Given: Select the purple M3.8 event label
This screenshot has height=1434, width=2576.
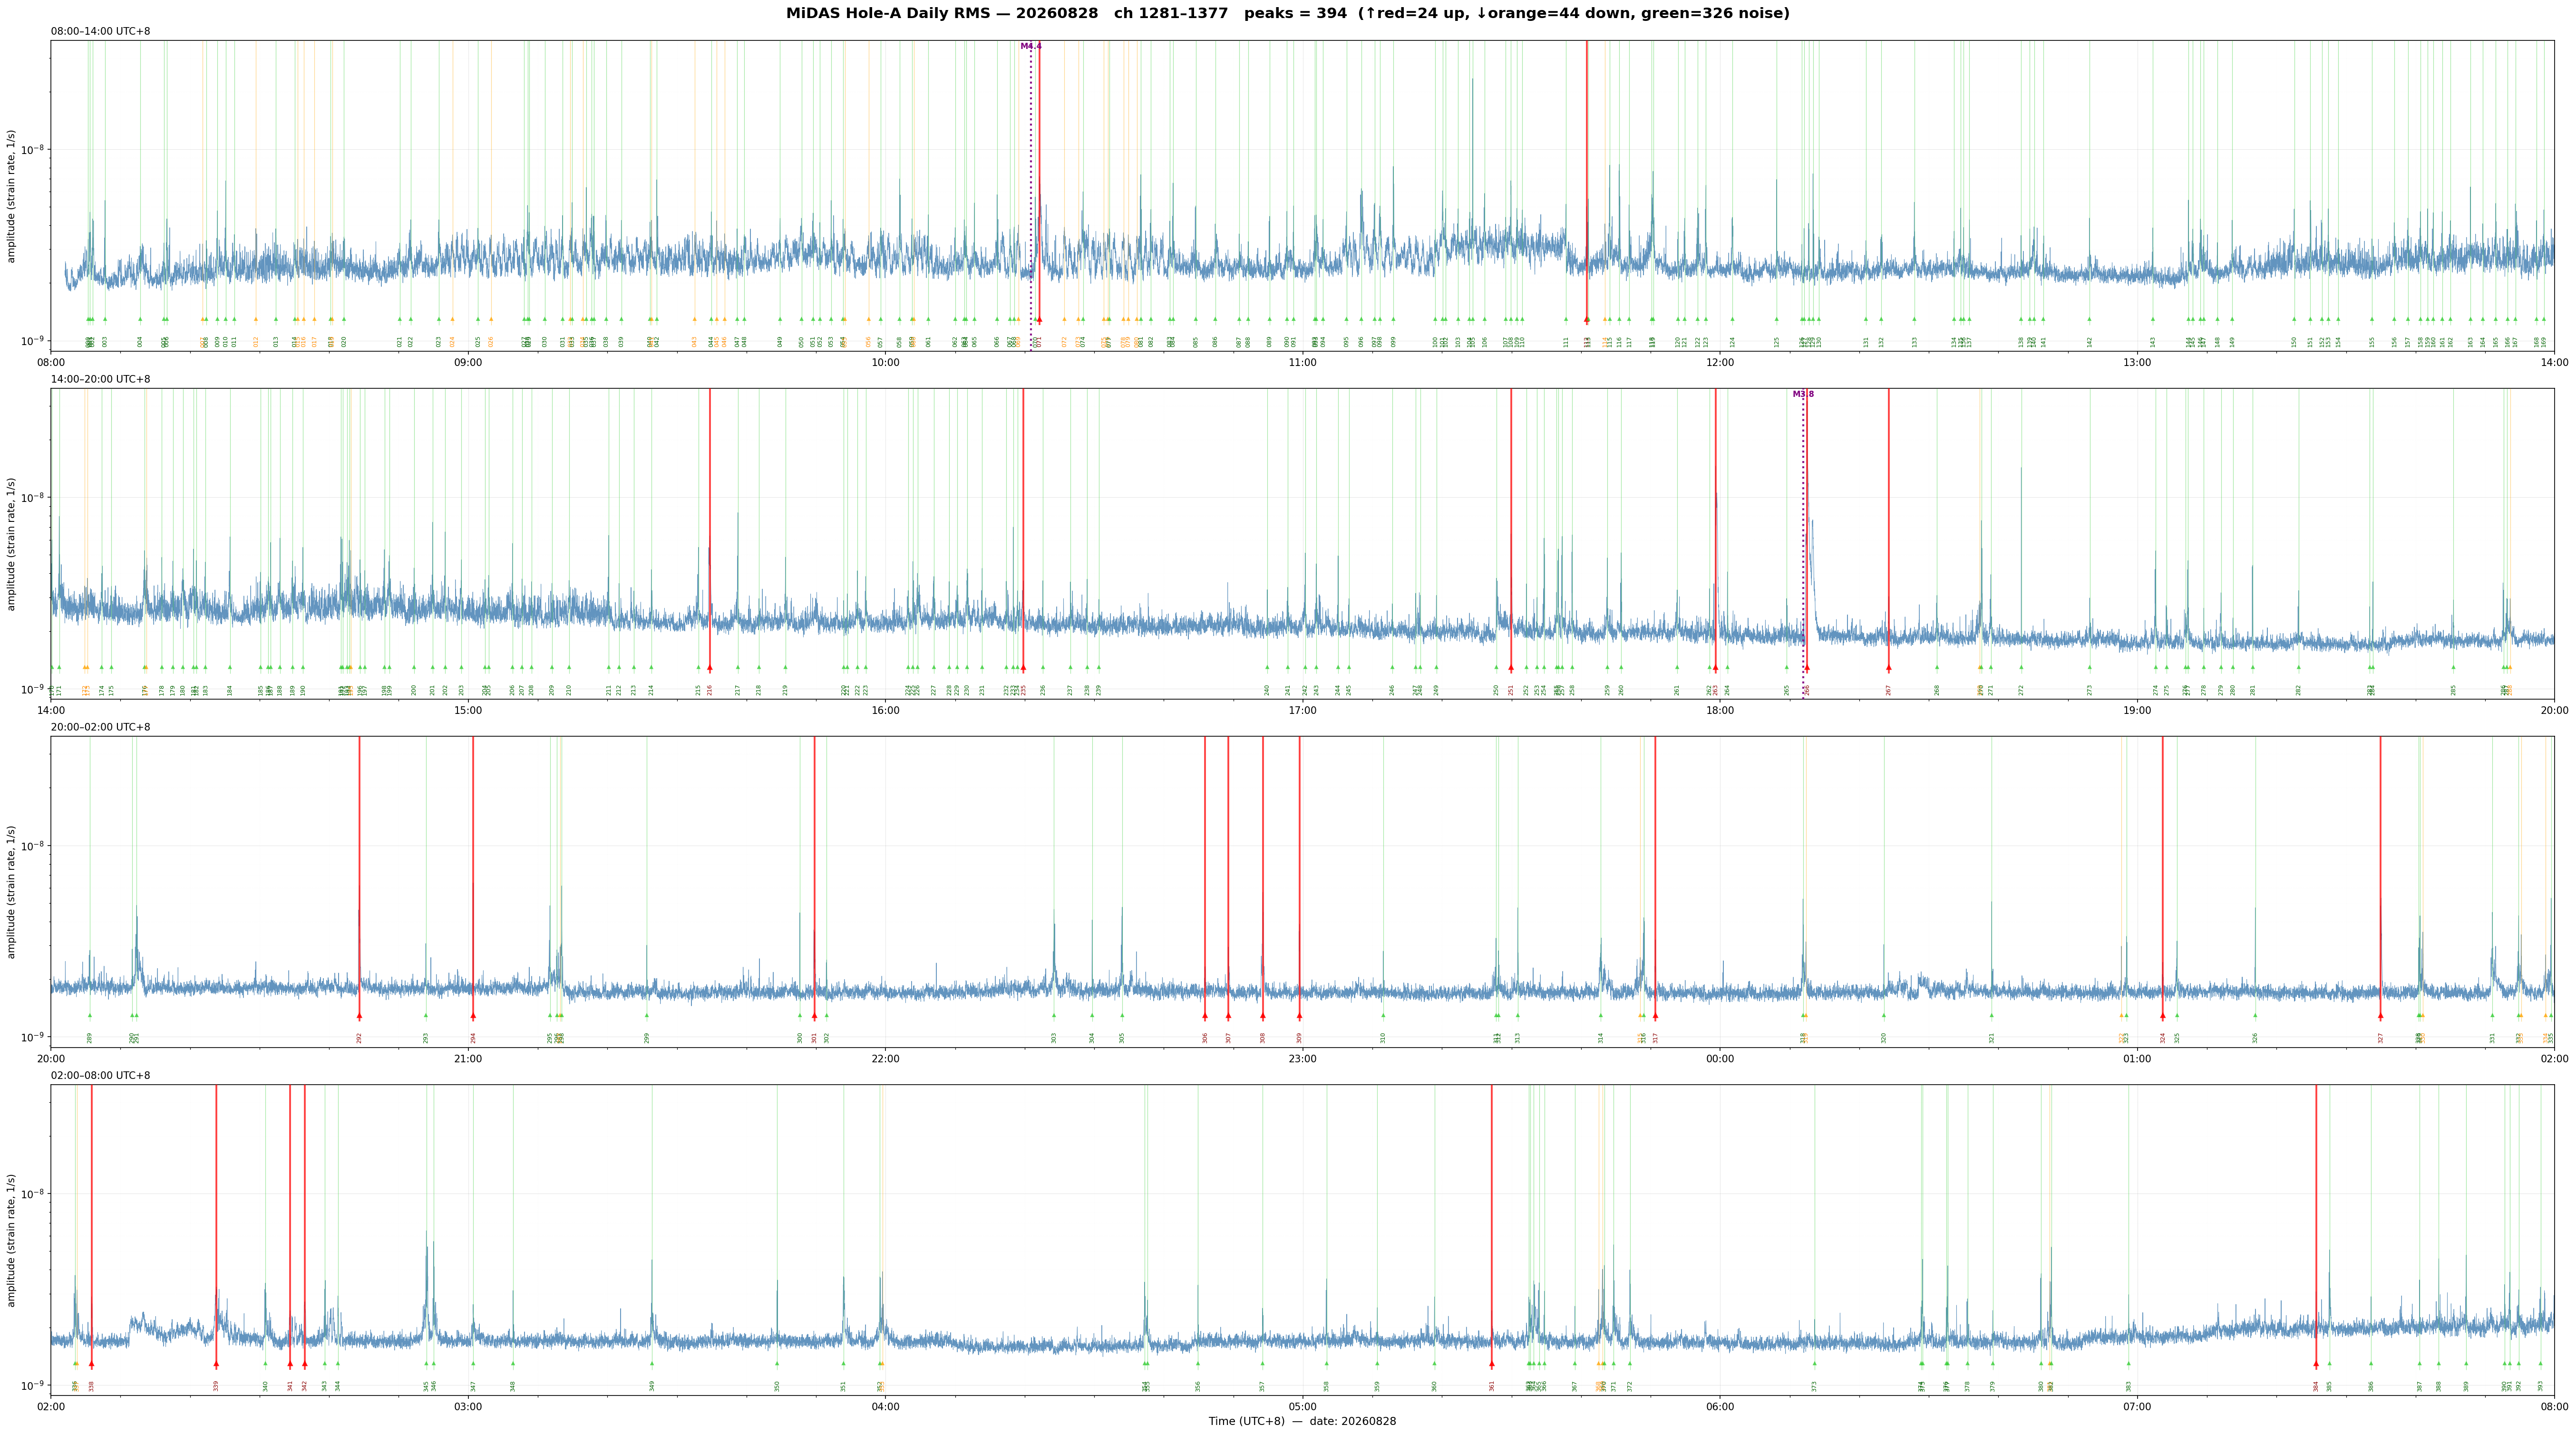Looking at the screenshot, I should tap(1803, 395).
